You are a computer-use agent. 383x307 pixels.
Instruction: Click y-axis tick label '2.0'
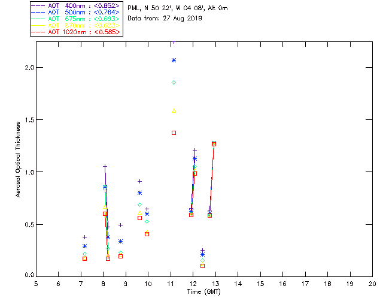29,68
